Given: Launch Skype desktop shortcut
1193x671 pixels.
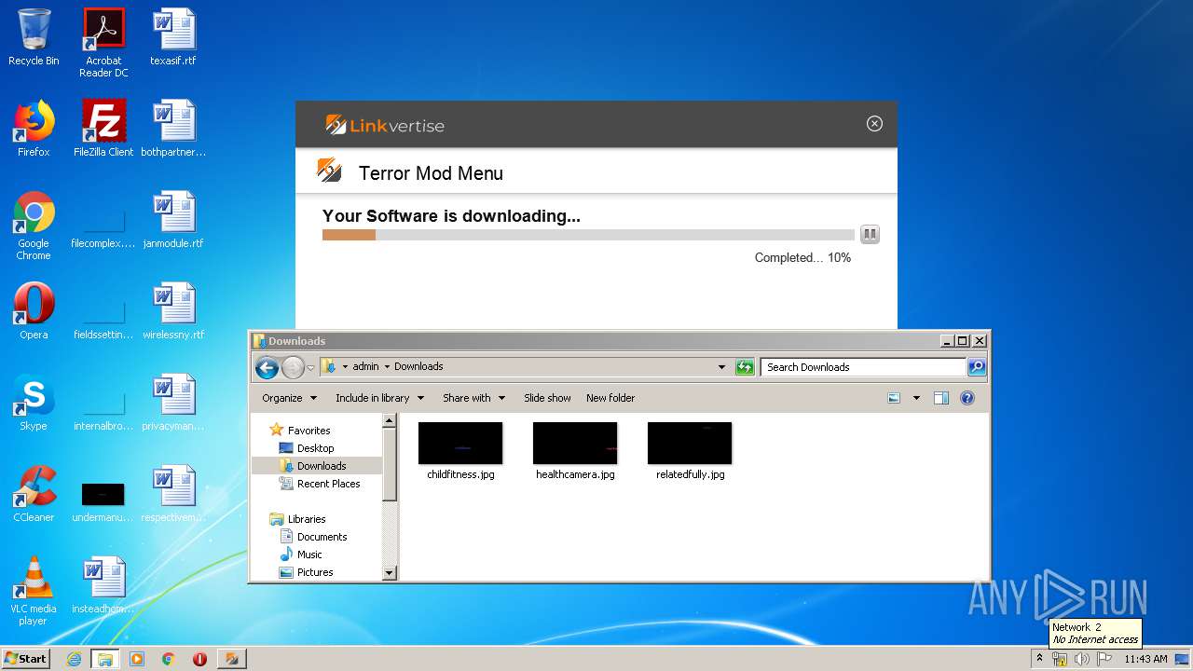Looking at the screenshot, I should pos(34,403).
